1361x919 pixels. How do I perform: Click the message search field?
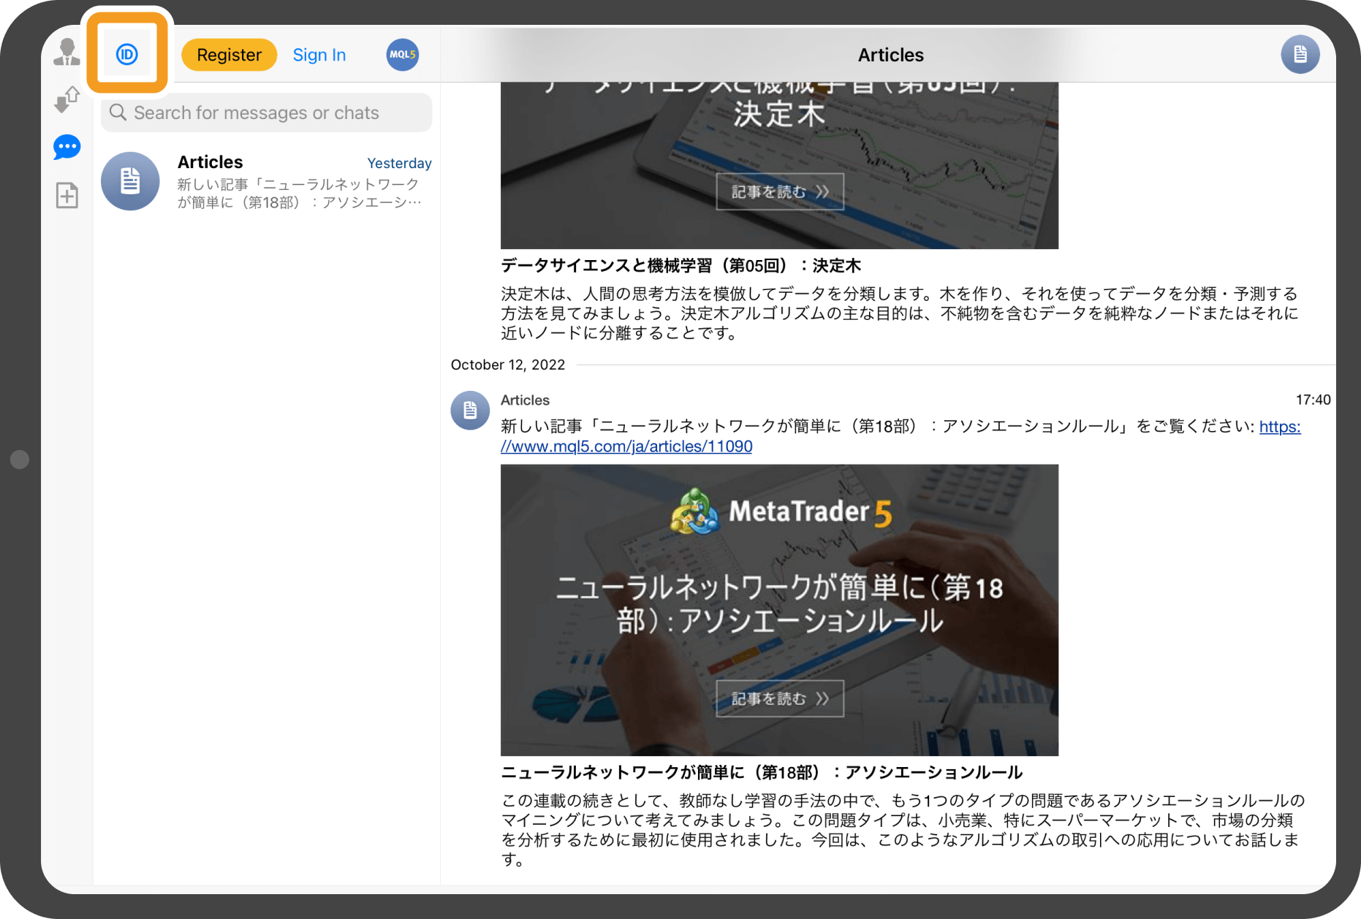tap(266, 113)
